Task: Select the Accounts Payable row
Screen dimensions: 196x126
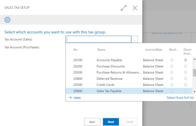Action: click(x=109, y=60)
